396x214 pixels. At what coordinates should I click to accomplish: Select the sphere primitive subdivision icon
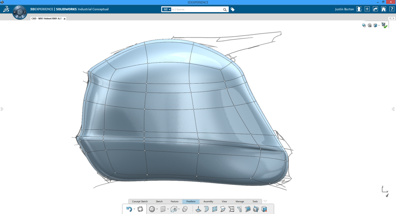pos(152,209)
